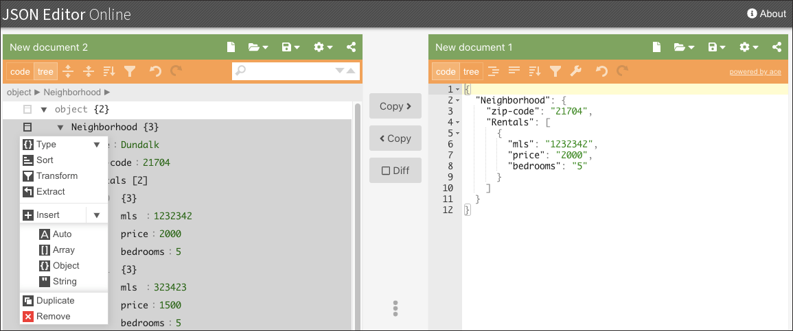Switch right panel to code mode

(x=446, y=72)
